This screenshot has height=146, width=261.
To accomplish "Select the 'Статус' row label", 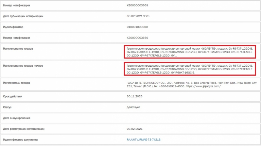I will [x=7, y=107].
